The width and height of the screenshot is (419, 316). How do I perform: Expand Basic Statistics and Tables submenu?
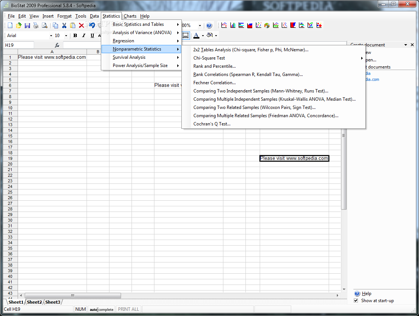tap(142, 24)
